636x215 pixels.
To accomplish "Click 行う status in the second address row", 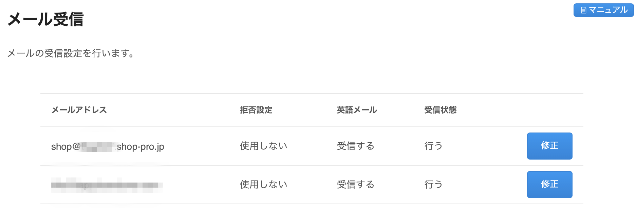I will coord(433,185).
